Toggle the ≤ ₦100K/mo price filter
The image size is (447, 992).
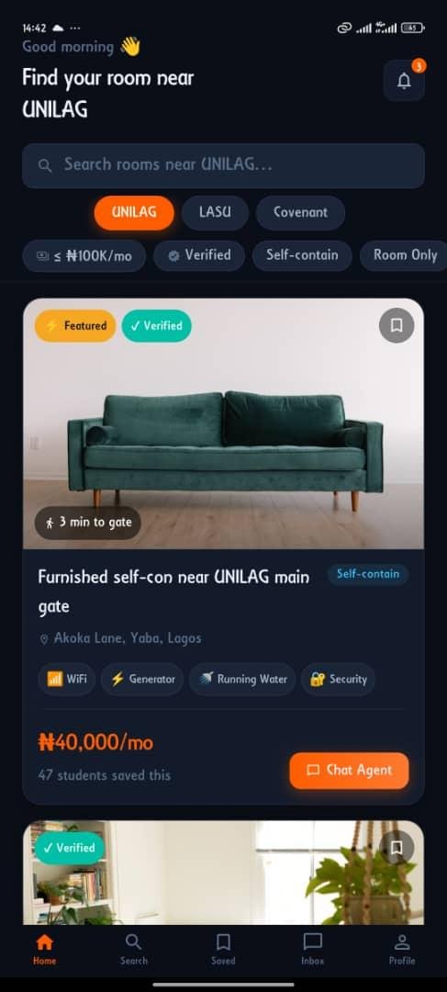point(84,255)
